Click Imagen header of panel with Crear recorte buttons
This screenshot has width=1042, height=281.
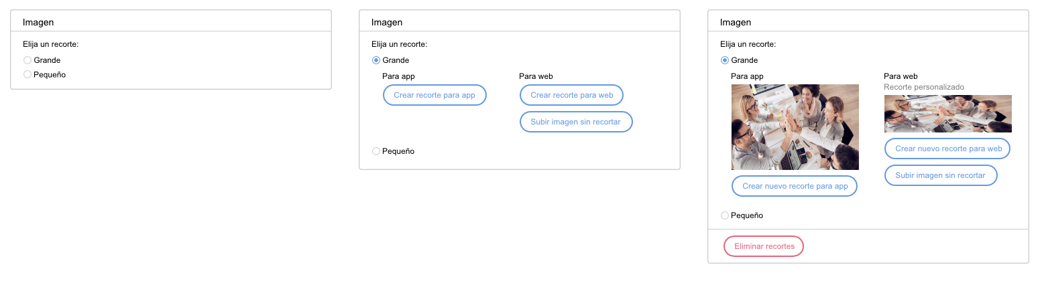[x=387, y=22]
